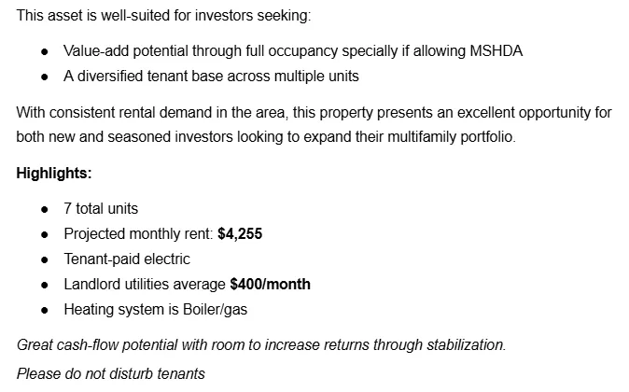This screenshot has height=392, width=629.
Task: Click the 'Heating system is Boiler/gas' line
Action: tap(156, 310)
